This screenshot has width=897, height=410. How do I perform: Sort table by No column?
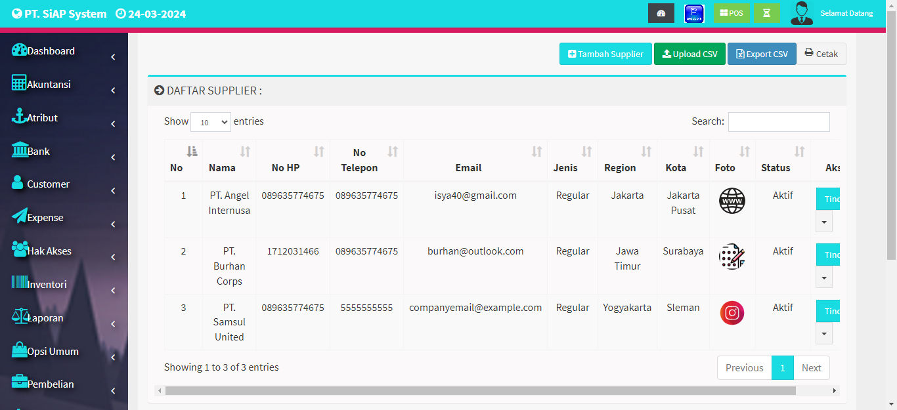tap(183, 160)
